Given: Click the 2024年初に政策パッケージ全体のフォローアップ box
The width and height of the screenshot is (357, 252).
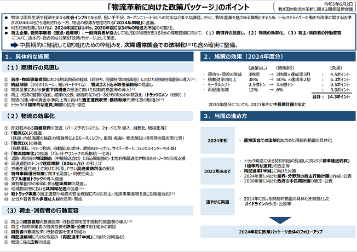Looking at the screenshot, I should click(278, 232).
